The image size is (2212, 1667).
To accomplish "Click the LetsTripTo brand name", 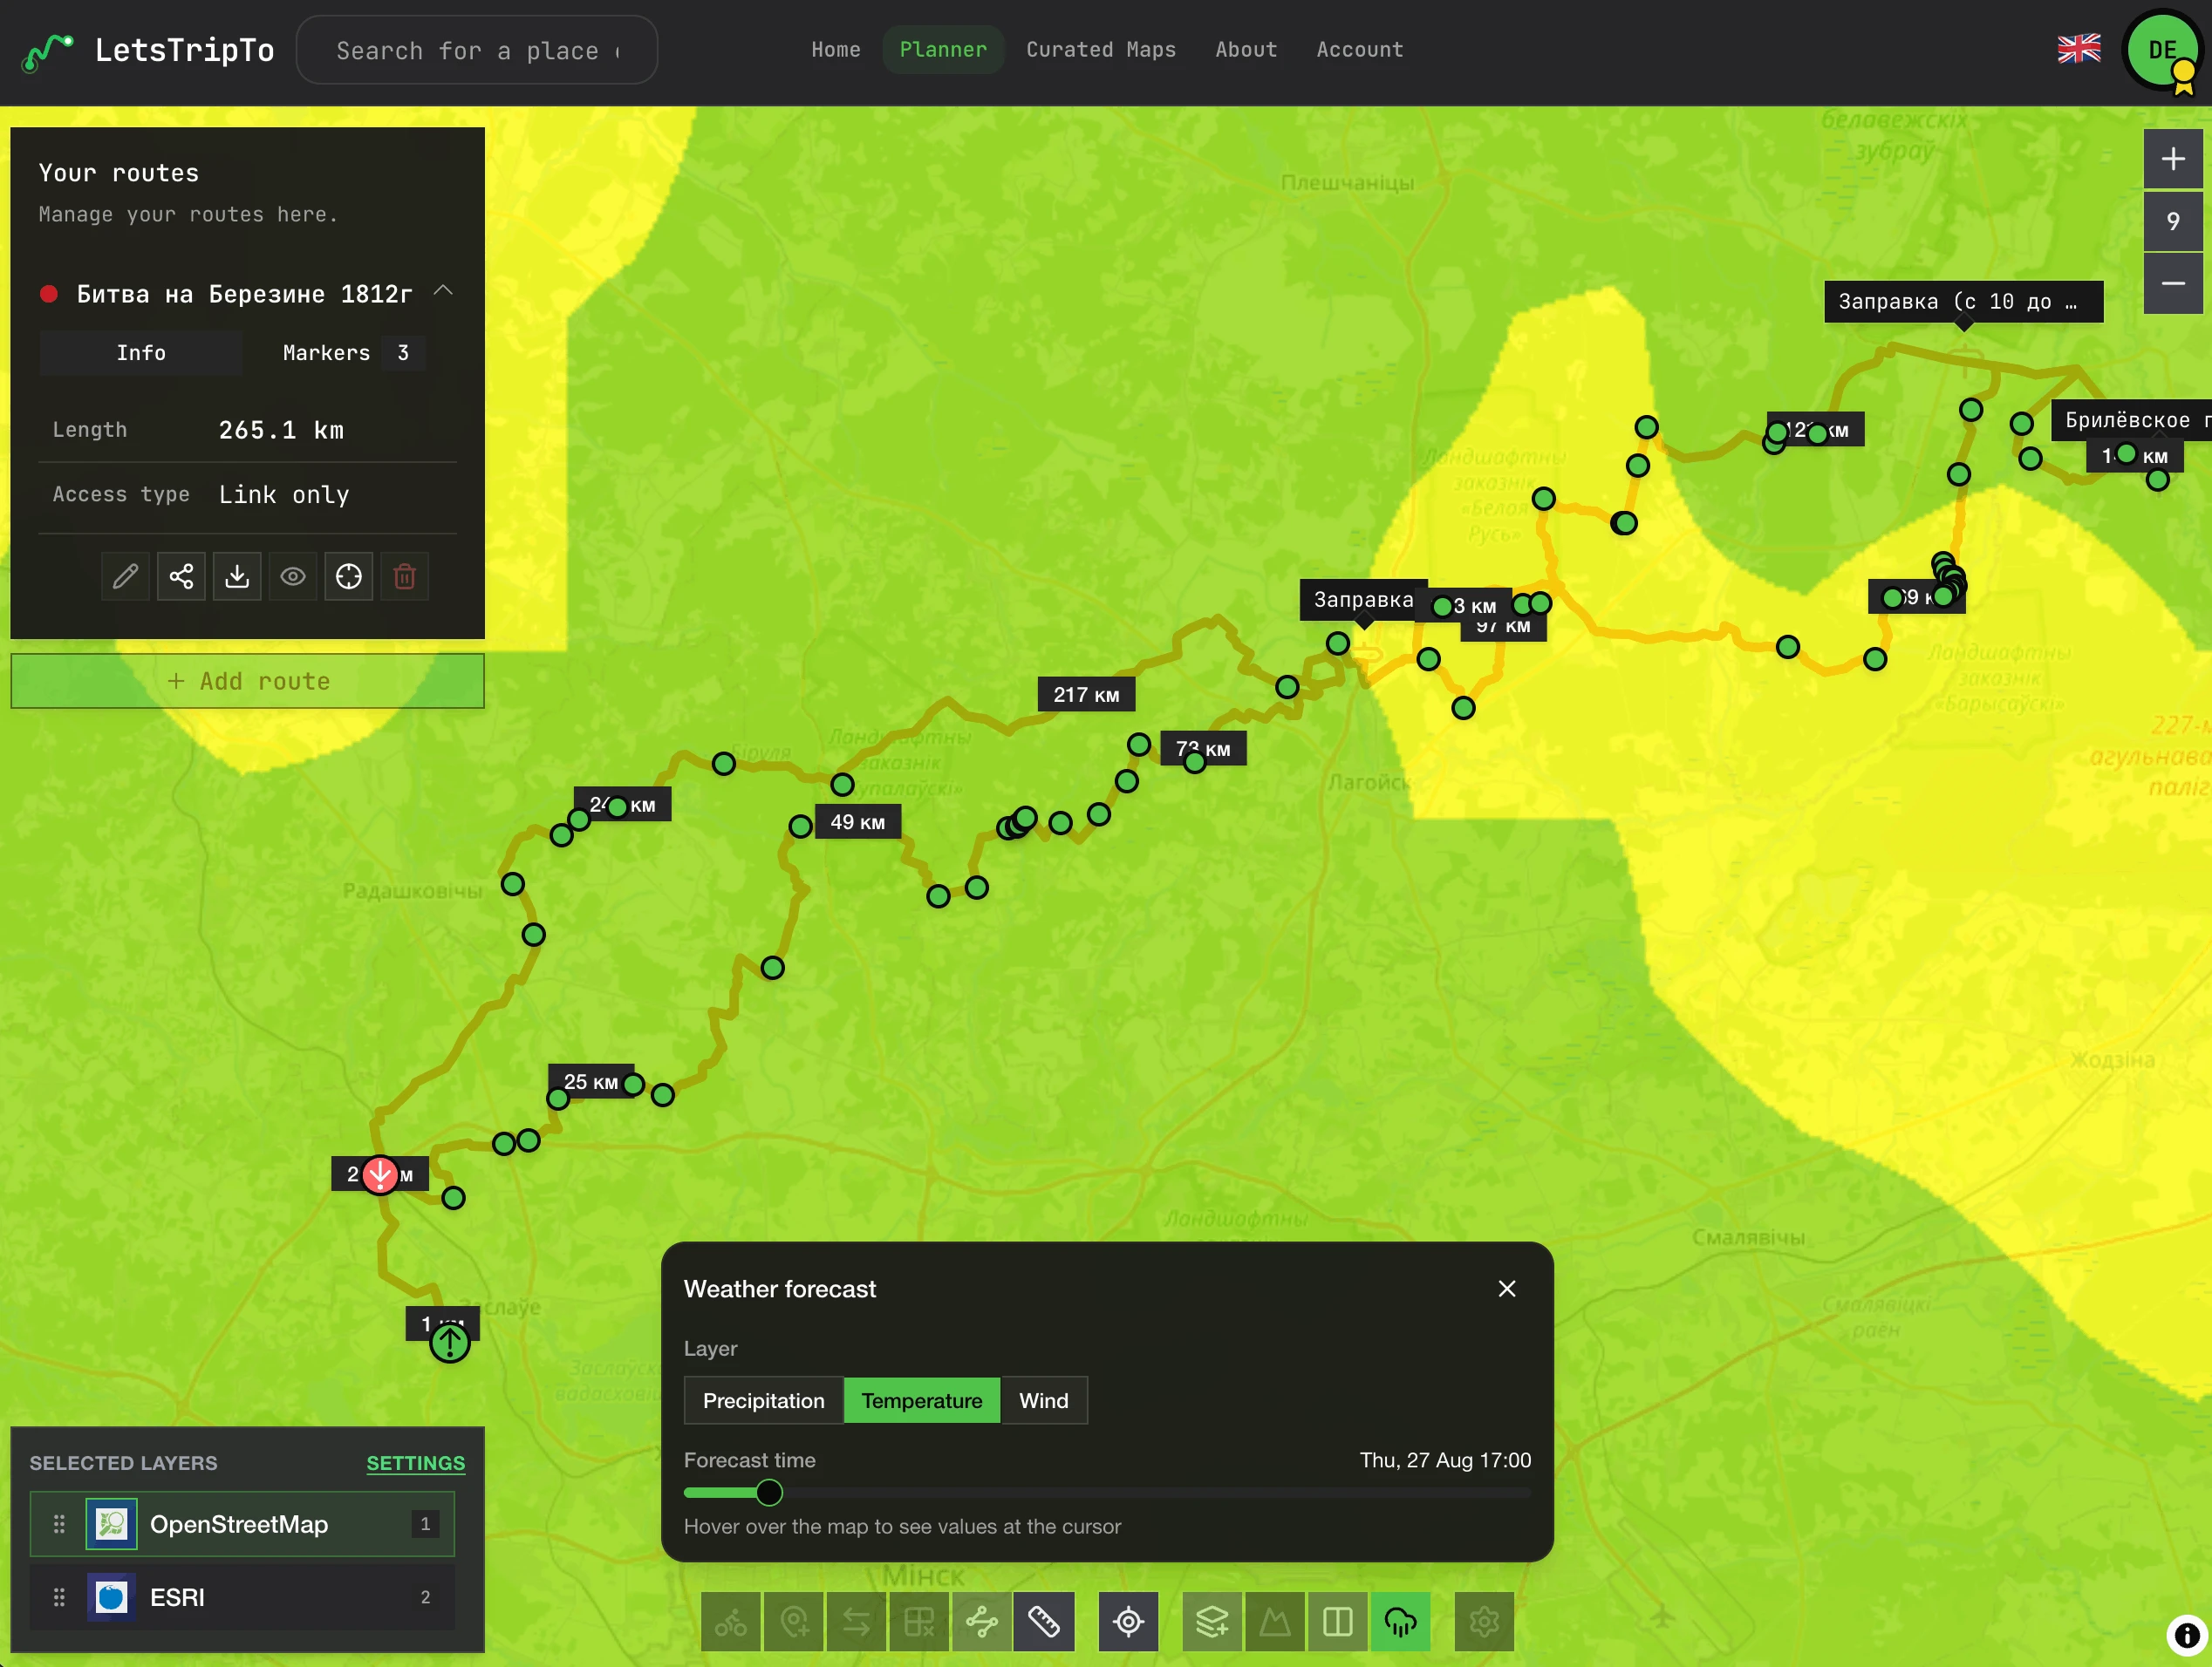I will click(185, 50).
